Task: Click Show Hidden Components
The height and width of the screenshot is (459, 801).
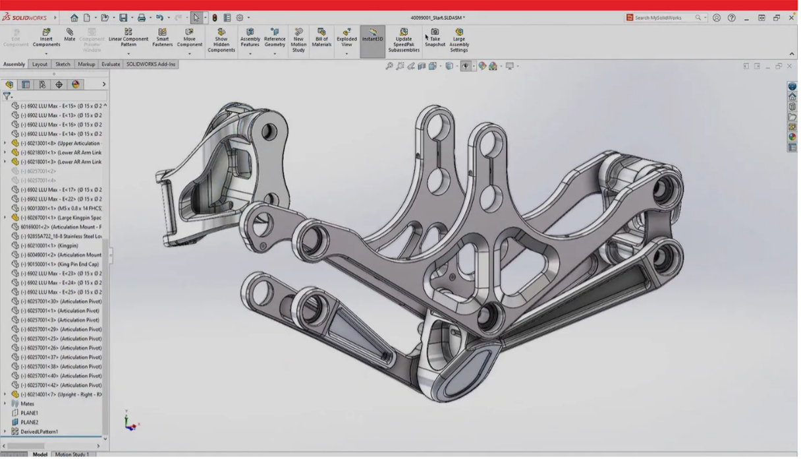Action: pyautogui.click(x=221, y=40)
